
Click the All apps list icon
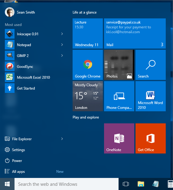[7, 171]
